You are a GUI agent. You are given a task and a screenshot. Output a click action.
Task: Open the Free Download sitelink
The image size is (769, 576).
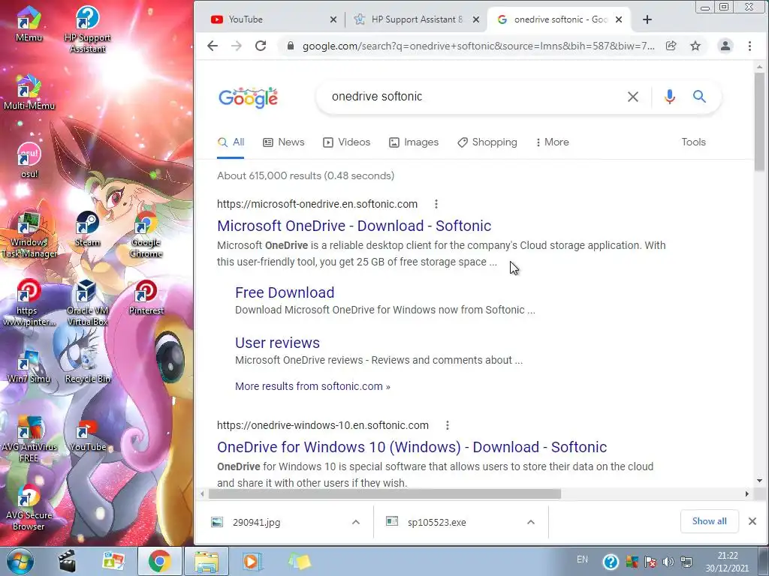285,292
